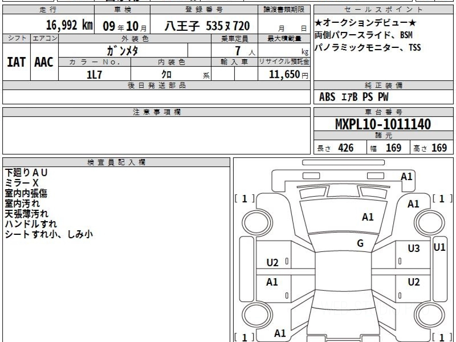Select the 走行 header cell

[x=48, y=10]
